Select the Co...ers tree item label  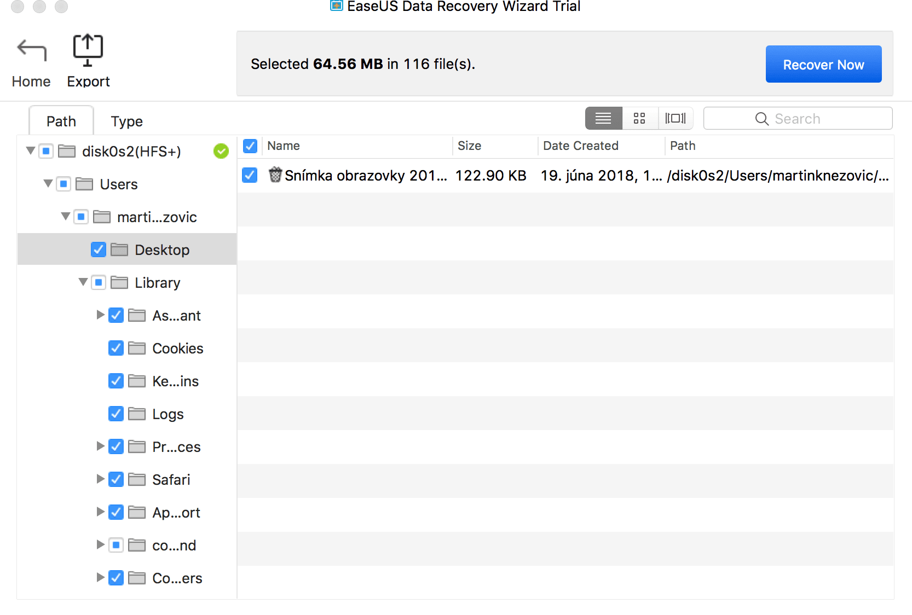(177, 578)
